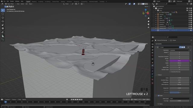Click the navigation axis gizmo
This screenshot has width=193, height=108.
146,13
